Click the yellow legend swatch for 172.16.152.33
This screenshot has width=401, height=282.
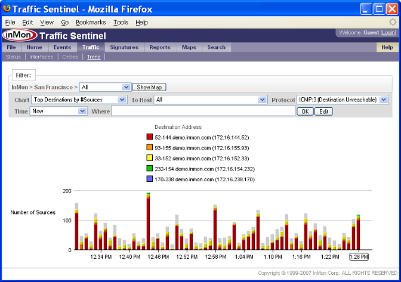150,157
